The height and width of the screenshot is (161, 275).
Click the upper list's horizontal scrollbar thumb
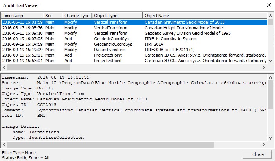pyautogui.click(x=39, y=67)
